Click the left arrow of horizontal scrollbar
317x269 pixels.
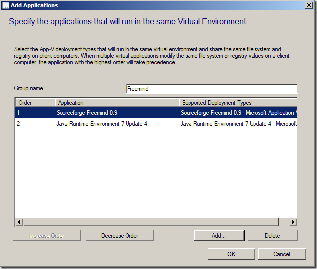pos(19,222)
